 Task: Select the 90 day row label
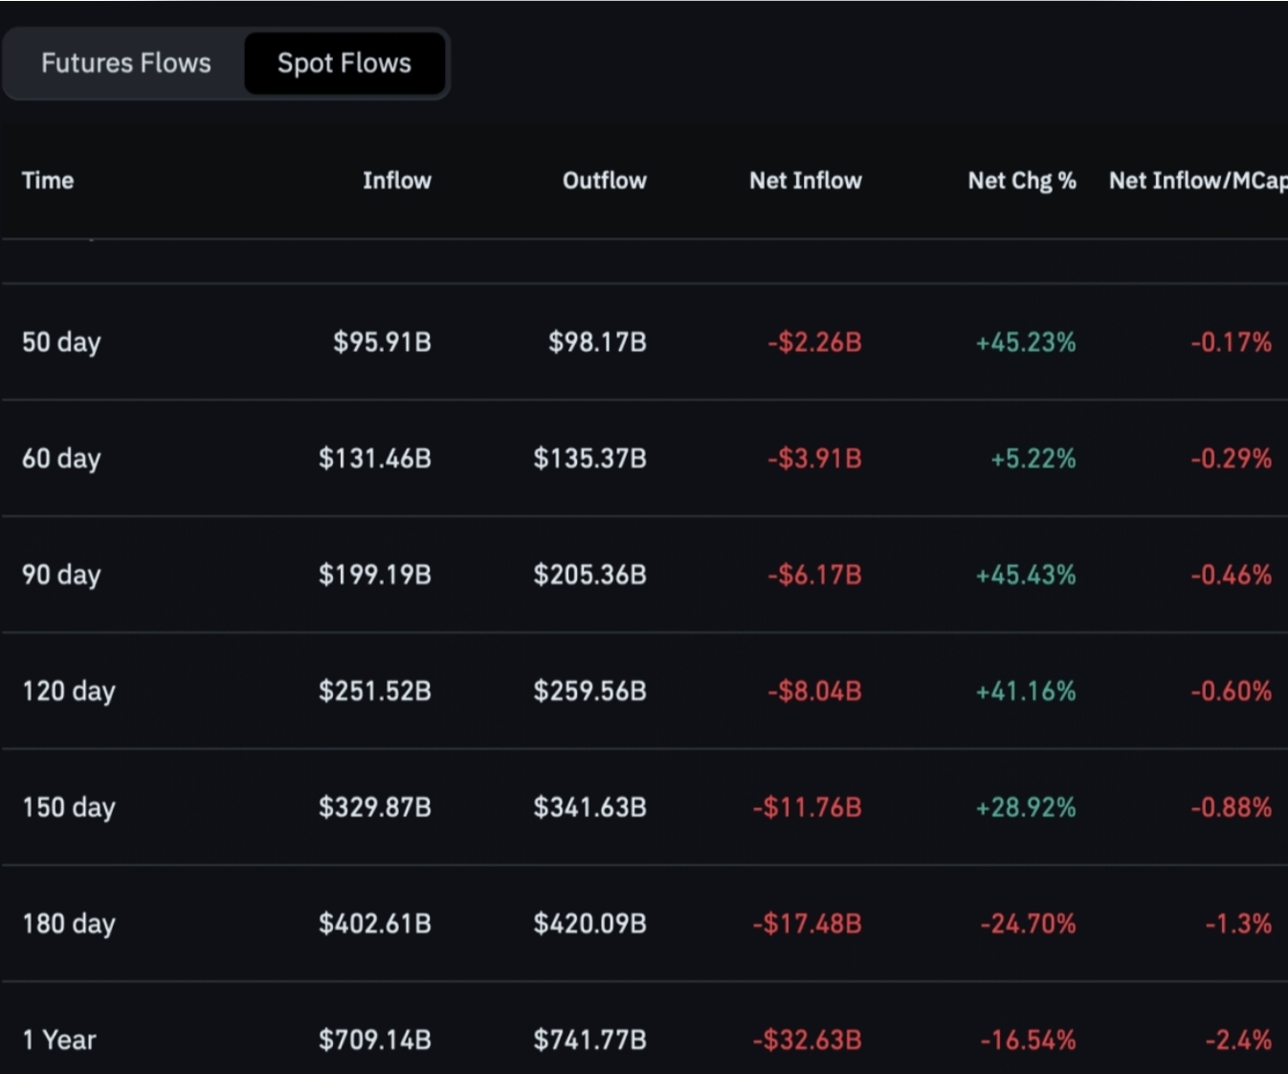coord(61,575)
